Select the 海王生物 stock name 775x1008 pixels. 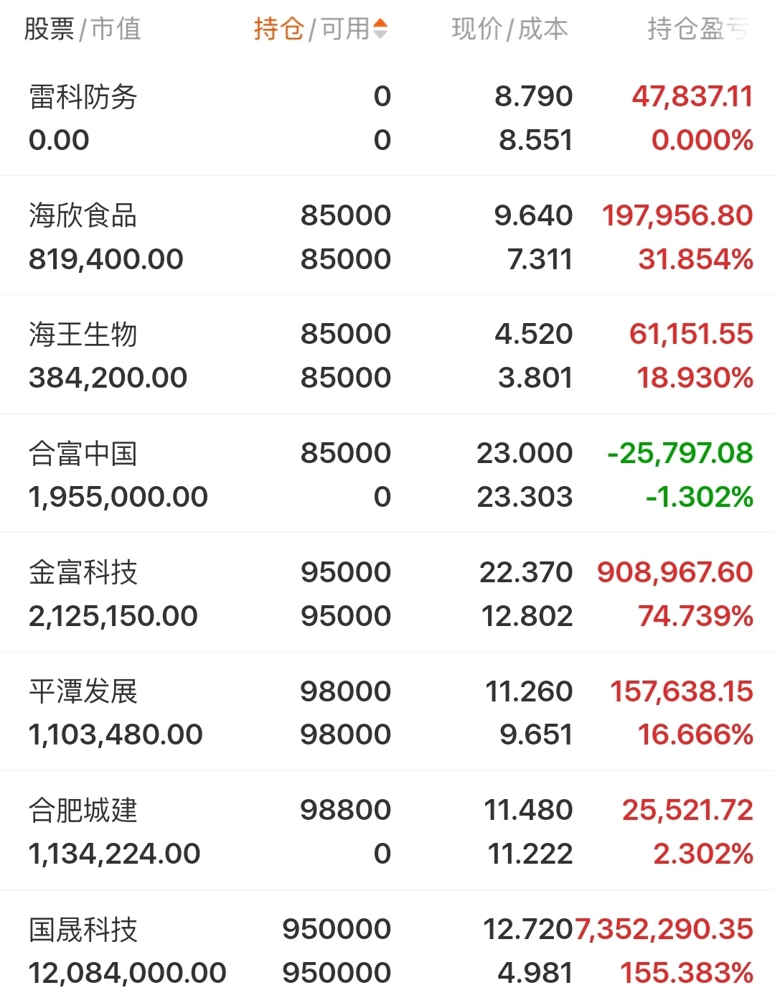(x=83, y=335)
